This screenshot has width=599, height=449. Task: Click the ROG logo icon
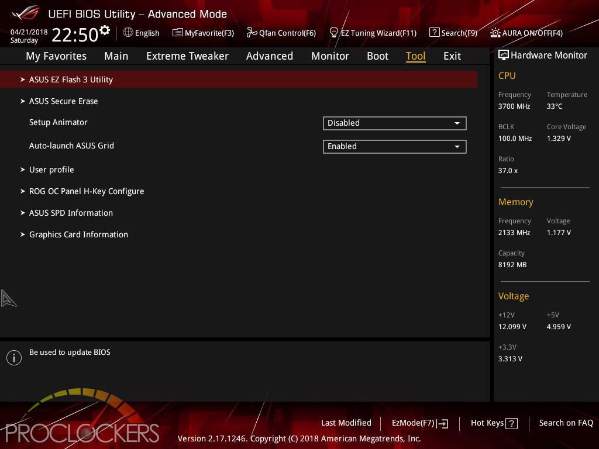(x=25, y=13)
